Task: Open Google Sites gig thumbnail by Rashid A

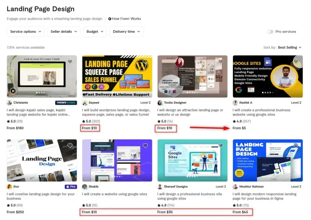Action: tap(267, 76)
